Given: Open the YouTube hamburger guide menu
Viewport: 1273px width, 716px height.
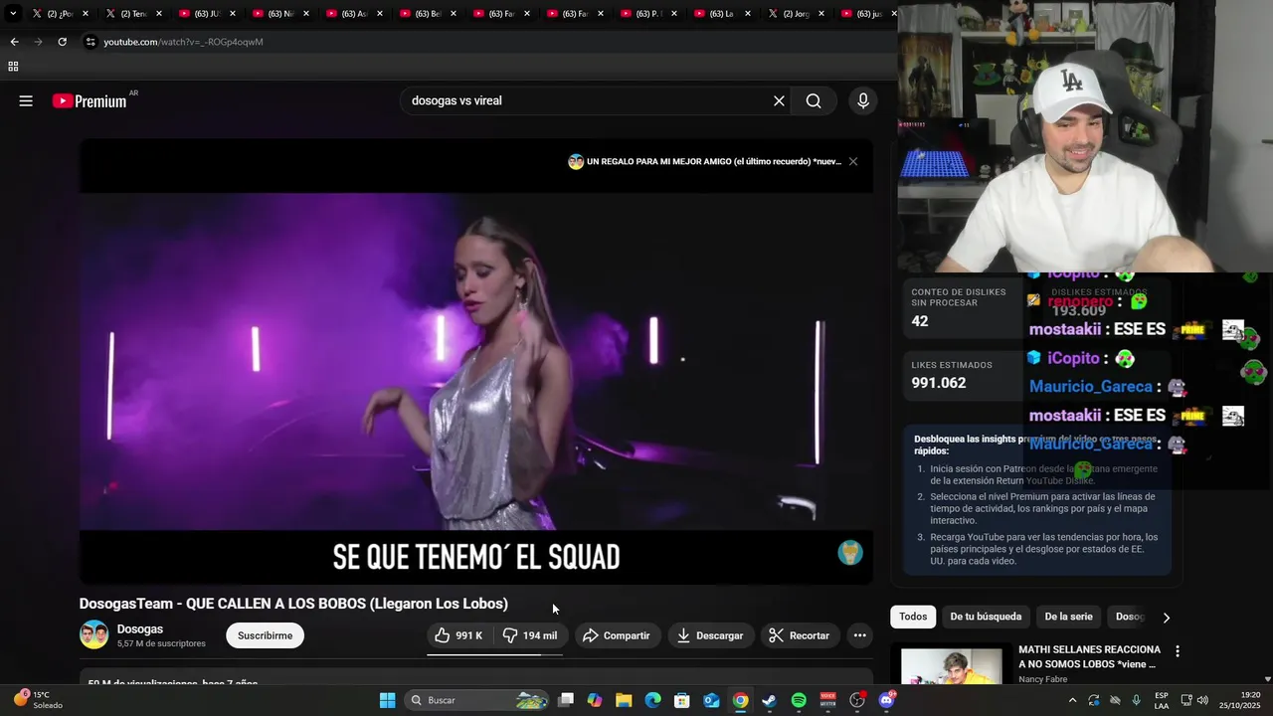Looking at the screenshot, I should pyautogui.click(x=26, y=100).
